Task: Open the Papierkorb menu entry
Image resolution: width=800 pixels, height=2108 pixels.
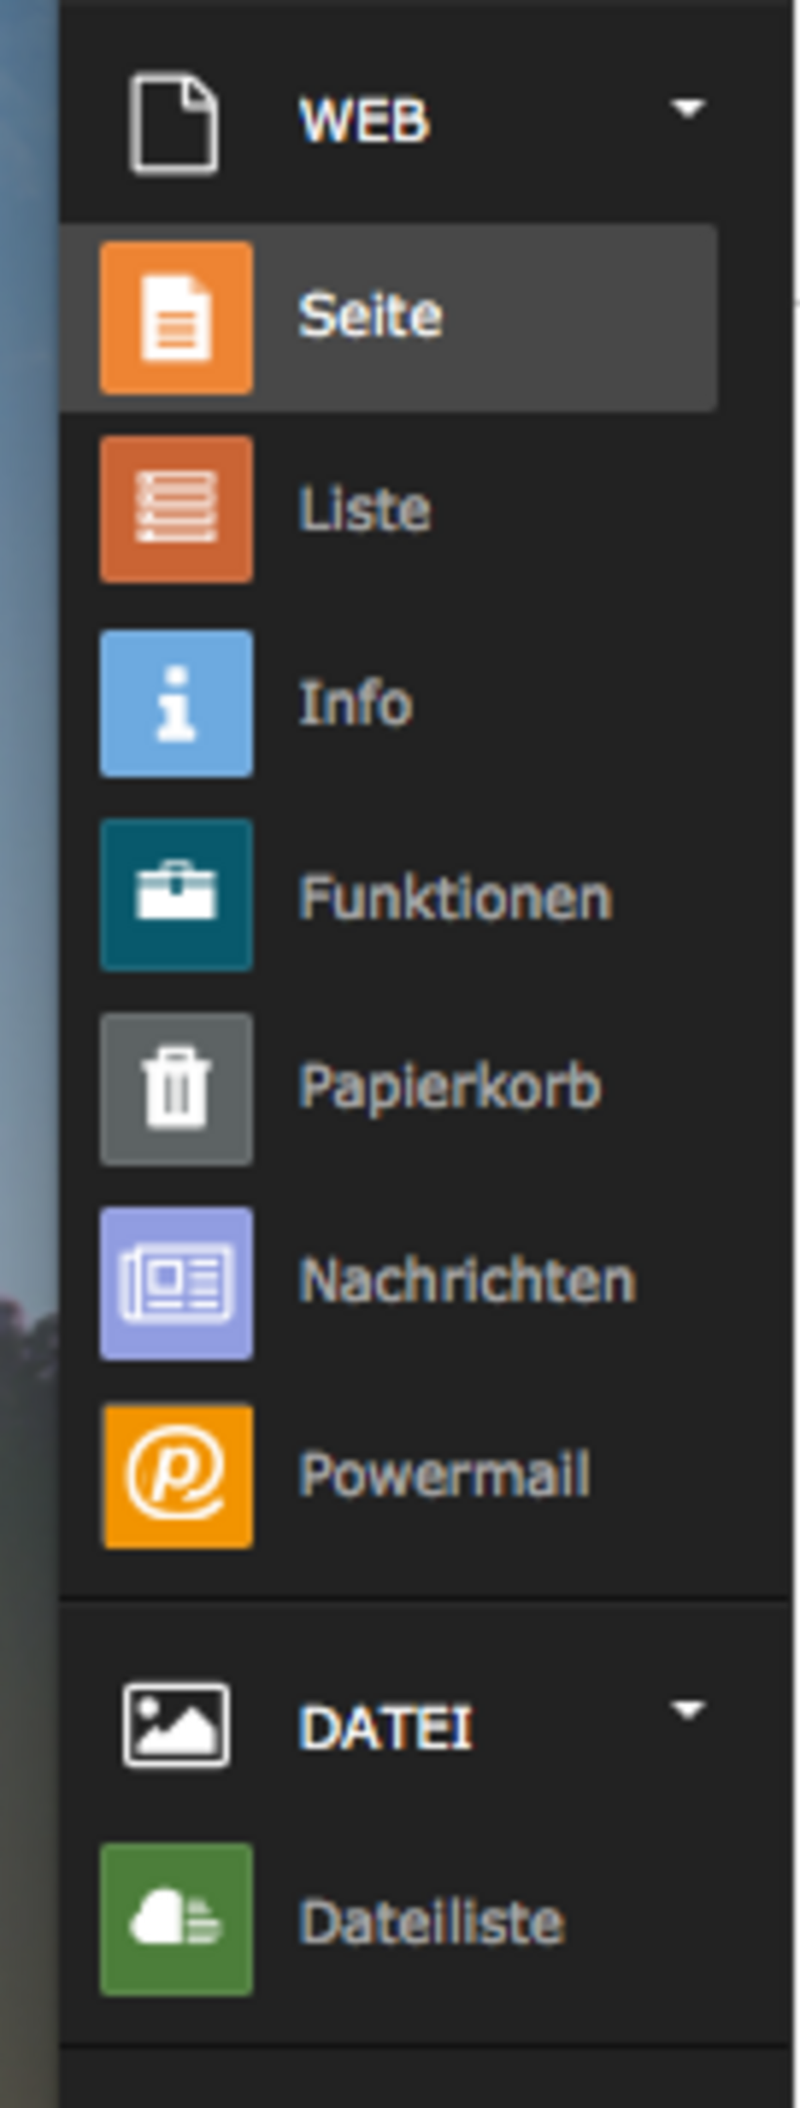Action: tap(449, 1089)
